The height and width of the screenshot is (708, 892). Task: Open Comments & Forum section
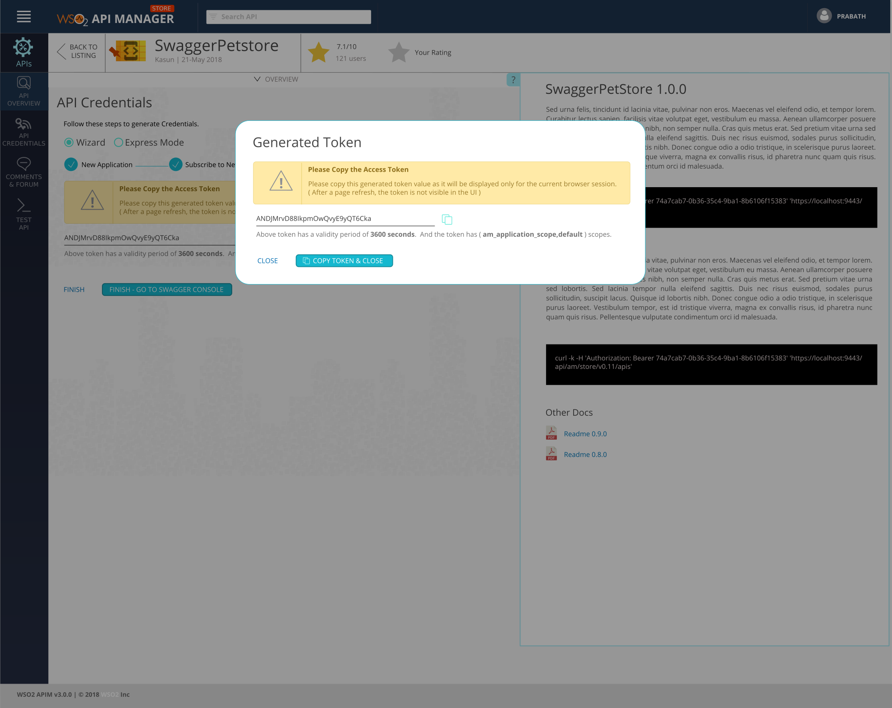coord(23,172)
